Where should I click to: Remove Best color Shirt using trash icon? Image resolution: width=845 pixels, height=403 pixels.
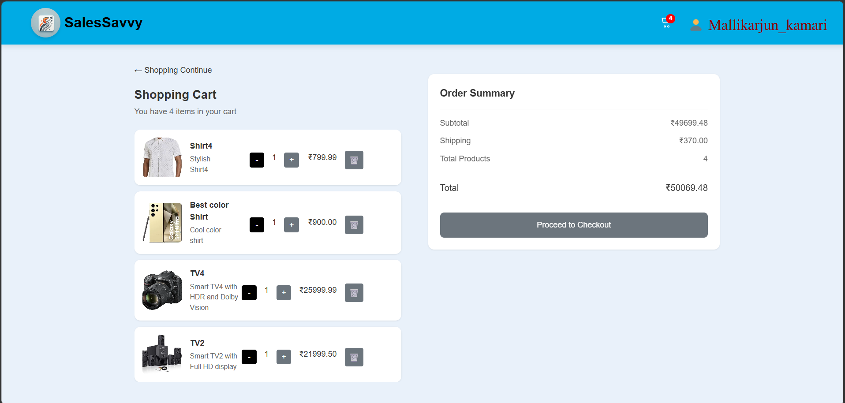point(354,225)
